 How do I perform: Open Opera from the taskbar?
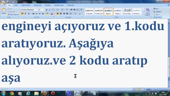pyautogui.click(x=53, y=93)
